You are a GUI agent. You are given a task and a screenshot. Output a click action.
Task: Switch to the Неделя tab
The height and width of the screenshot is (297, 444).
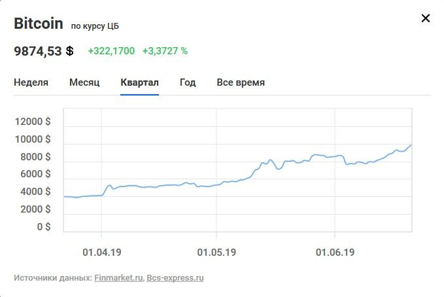click(31, 82)
